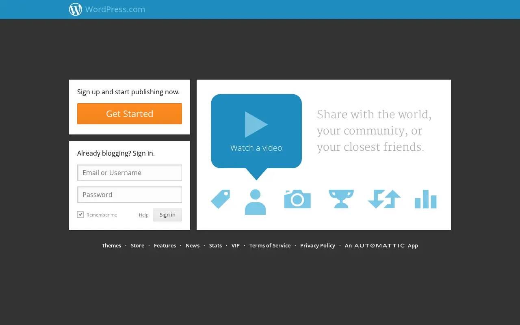
Task: Click the WordPress.com header title
Action: point(115,9)
